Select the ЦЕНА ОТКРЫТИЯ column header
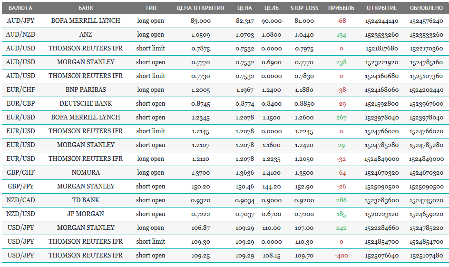 point(200,8)
